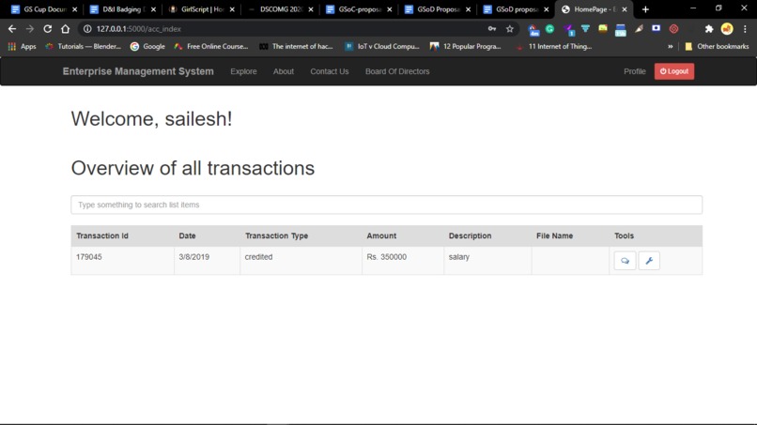The height and width of the screenshot is (425, 757).
Task: Click the wrench edit icon for transaction 179045
Action: pyautogui.click(x=649, y=261)
